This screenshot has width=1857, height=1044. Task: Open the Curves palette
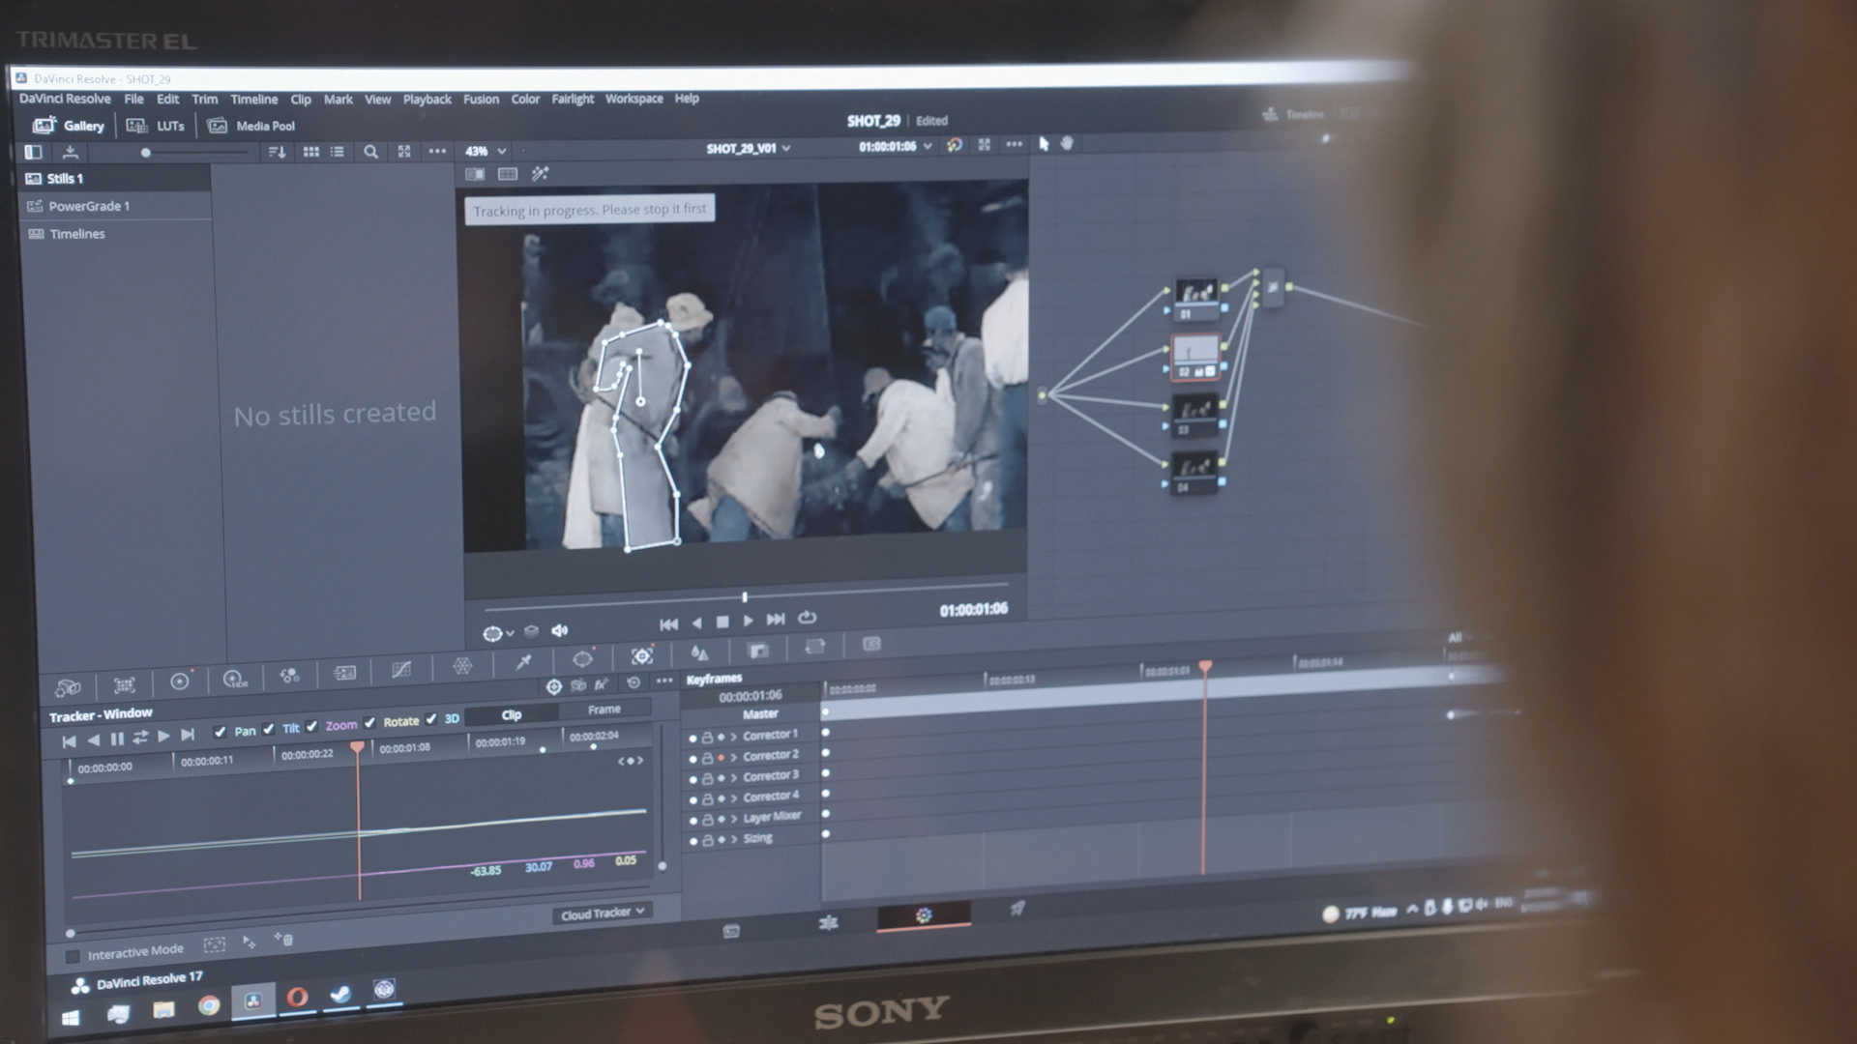(401, 670)
